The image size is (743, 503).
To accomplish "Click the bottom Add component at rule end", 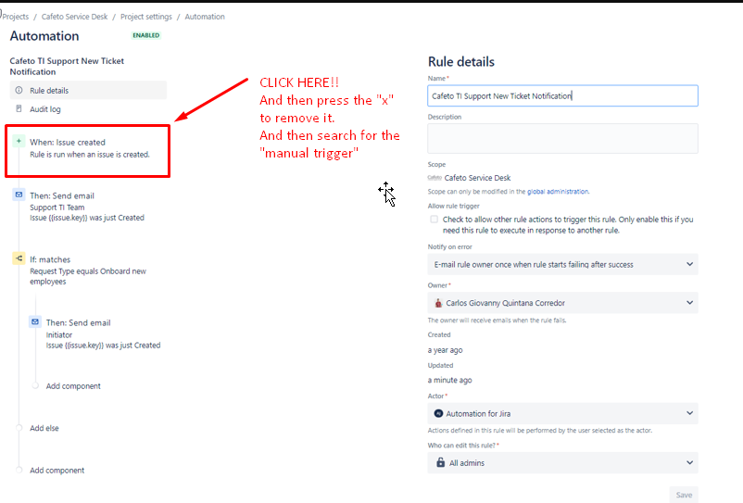I will 57,471.
